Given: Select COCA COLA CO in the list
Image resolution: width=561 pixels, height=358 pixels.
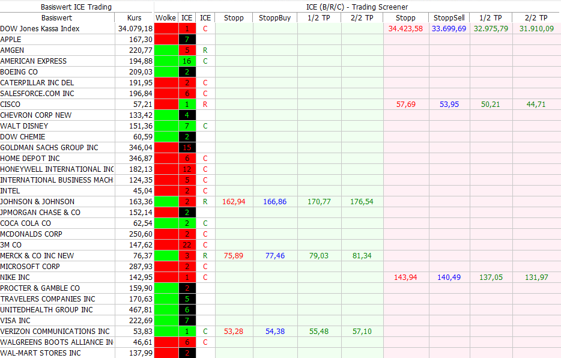Looking at the screenshot, I should pyautogui.click(x=26, y=223).
